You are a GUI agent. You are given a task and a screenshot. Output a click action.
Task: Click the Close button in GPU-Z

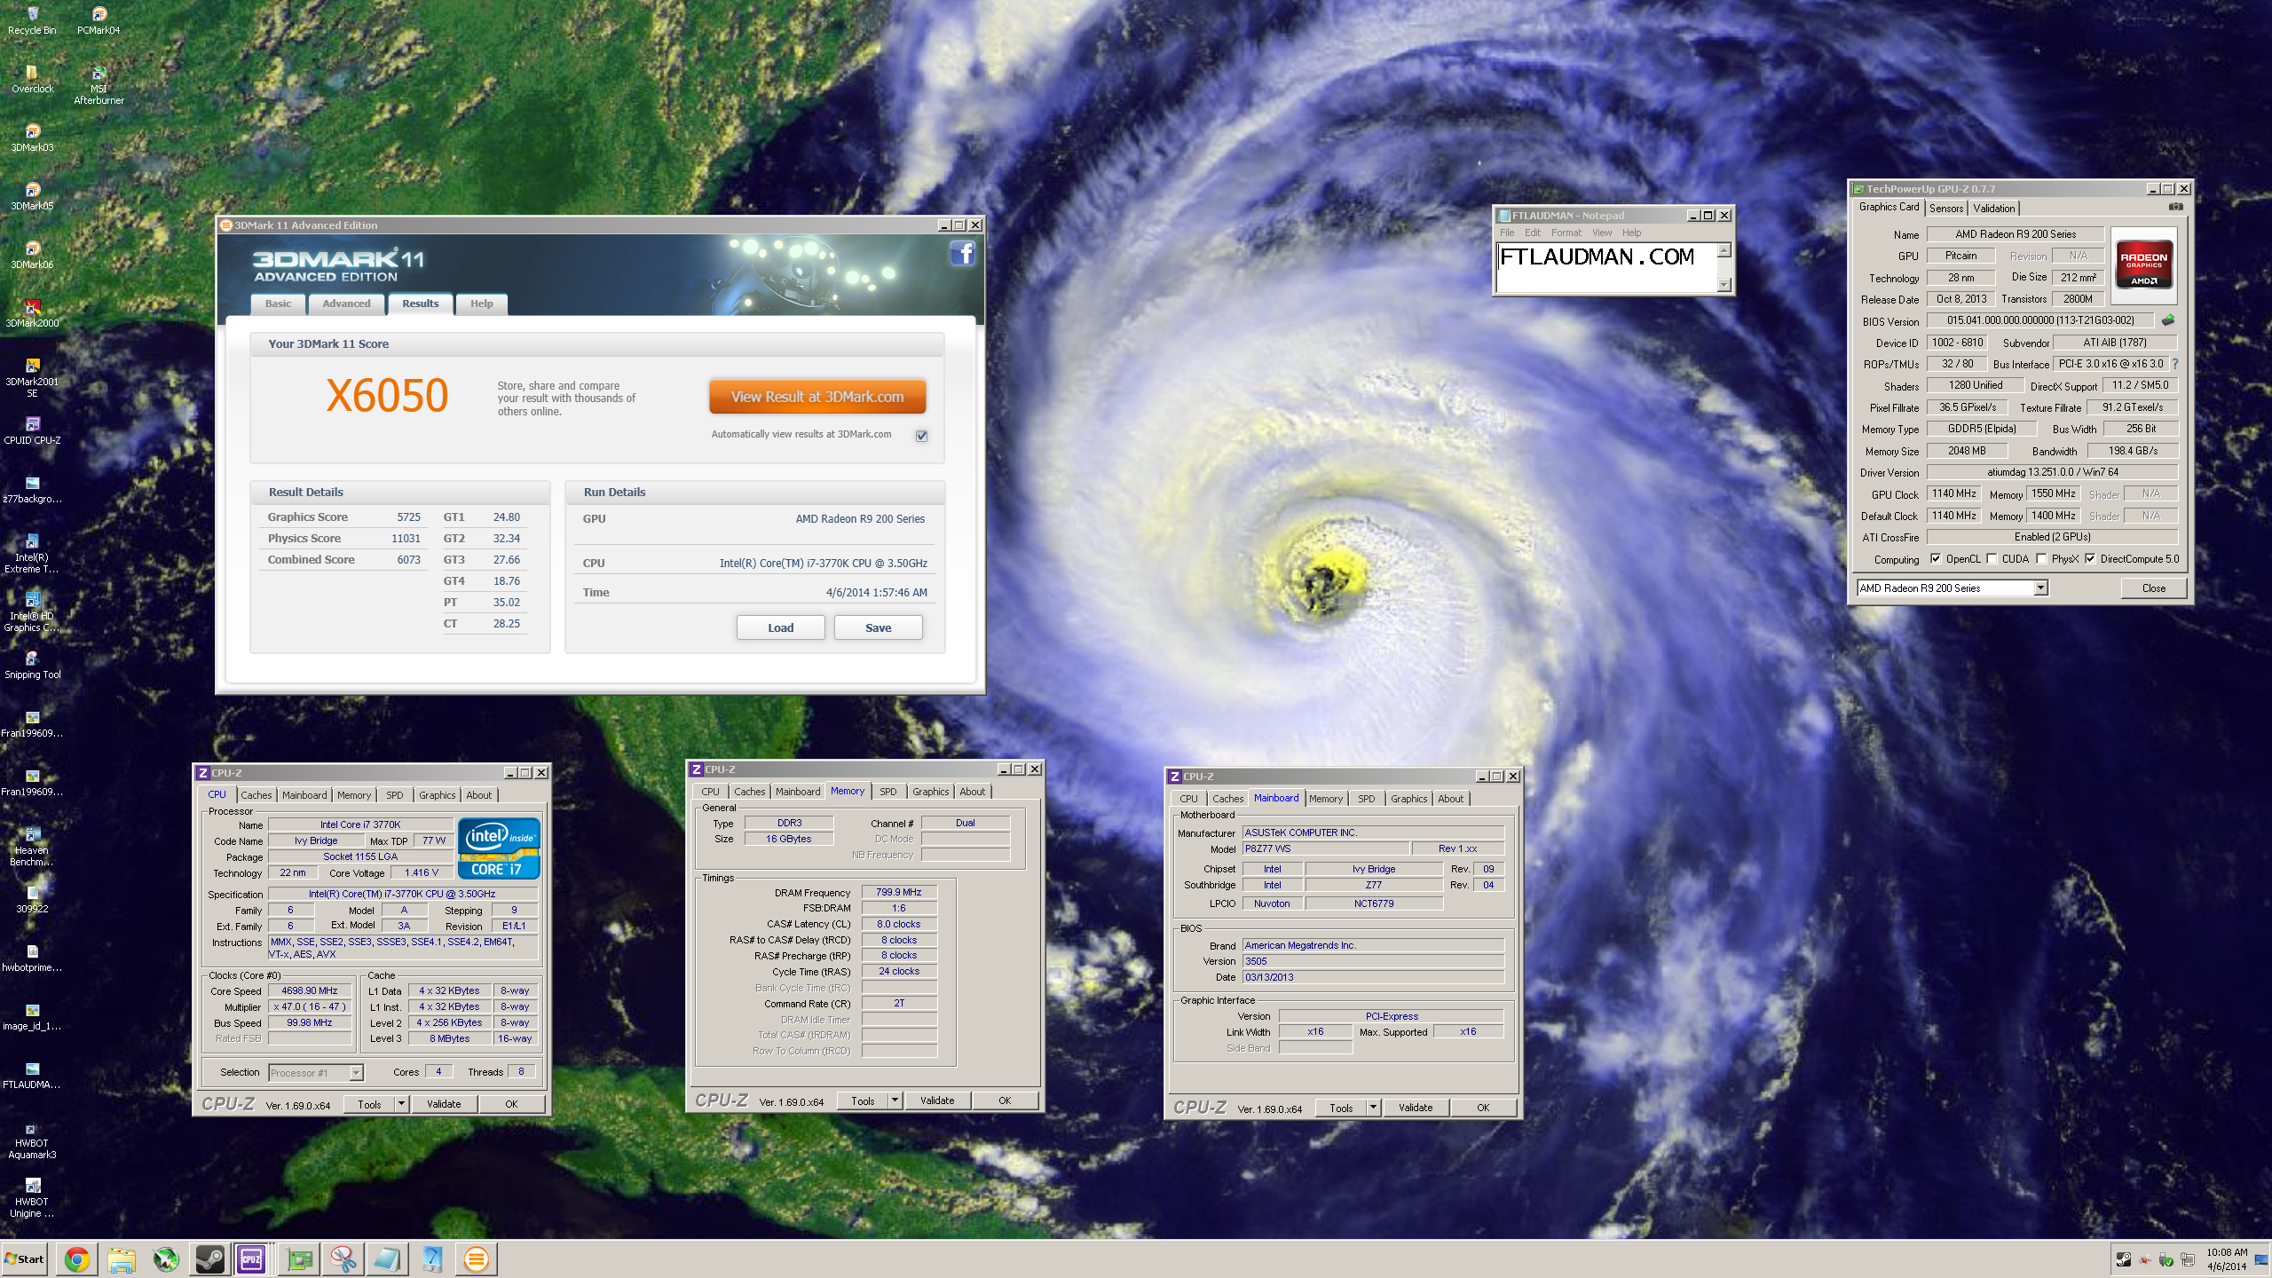tap(2153, 588)
